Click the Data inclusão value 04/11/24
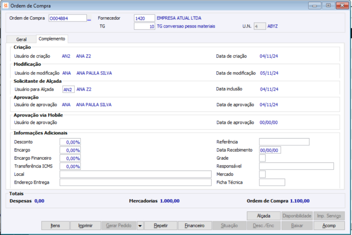This screenshot has height=235, width=352. click(269, 89)
